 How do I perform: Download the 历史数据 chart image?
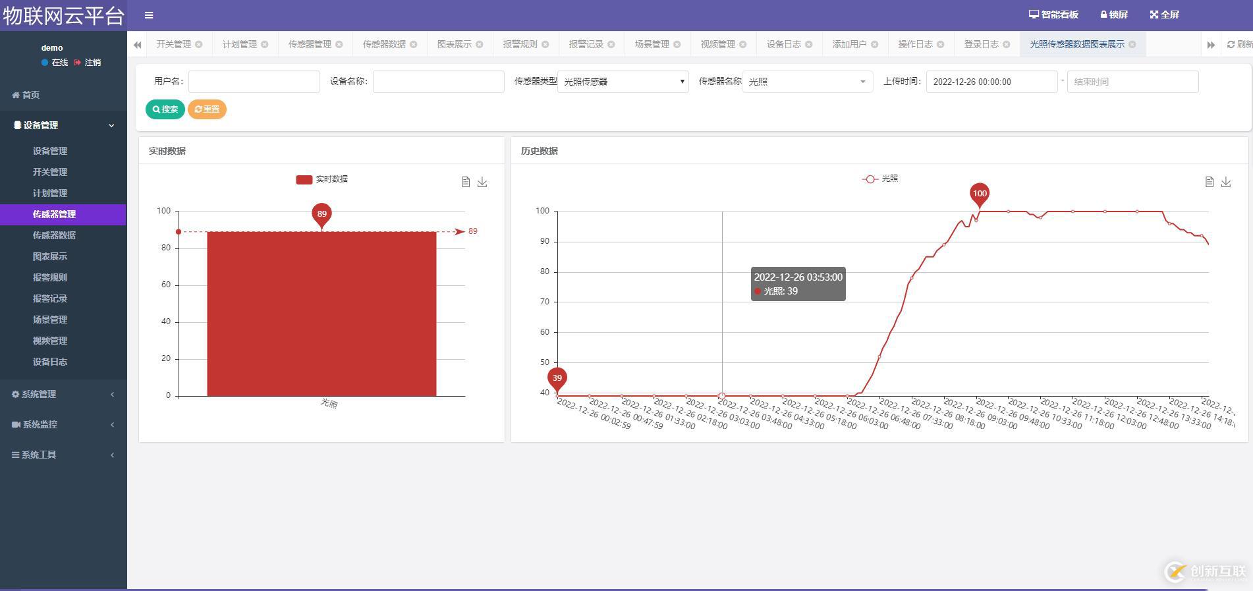(1226, 182)
